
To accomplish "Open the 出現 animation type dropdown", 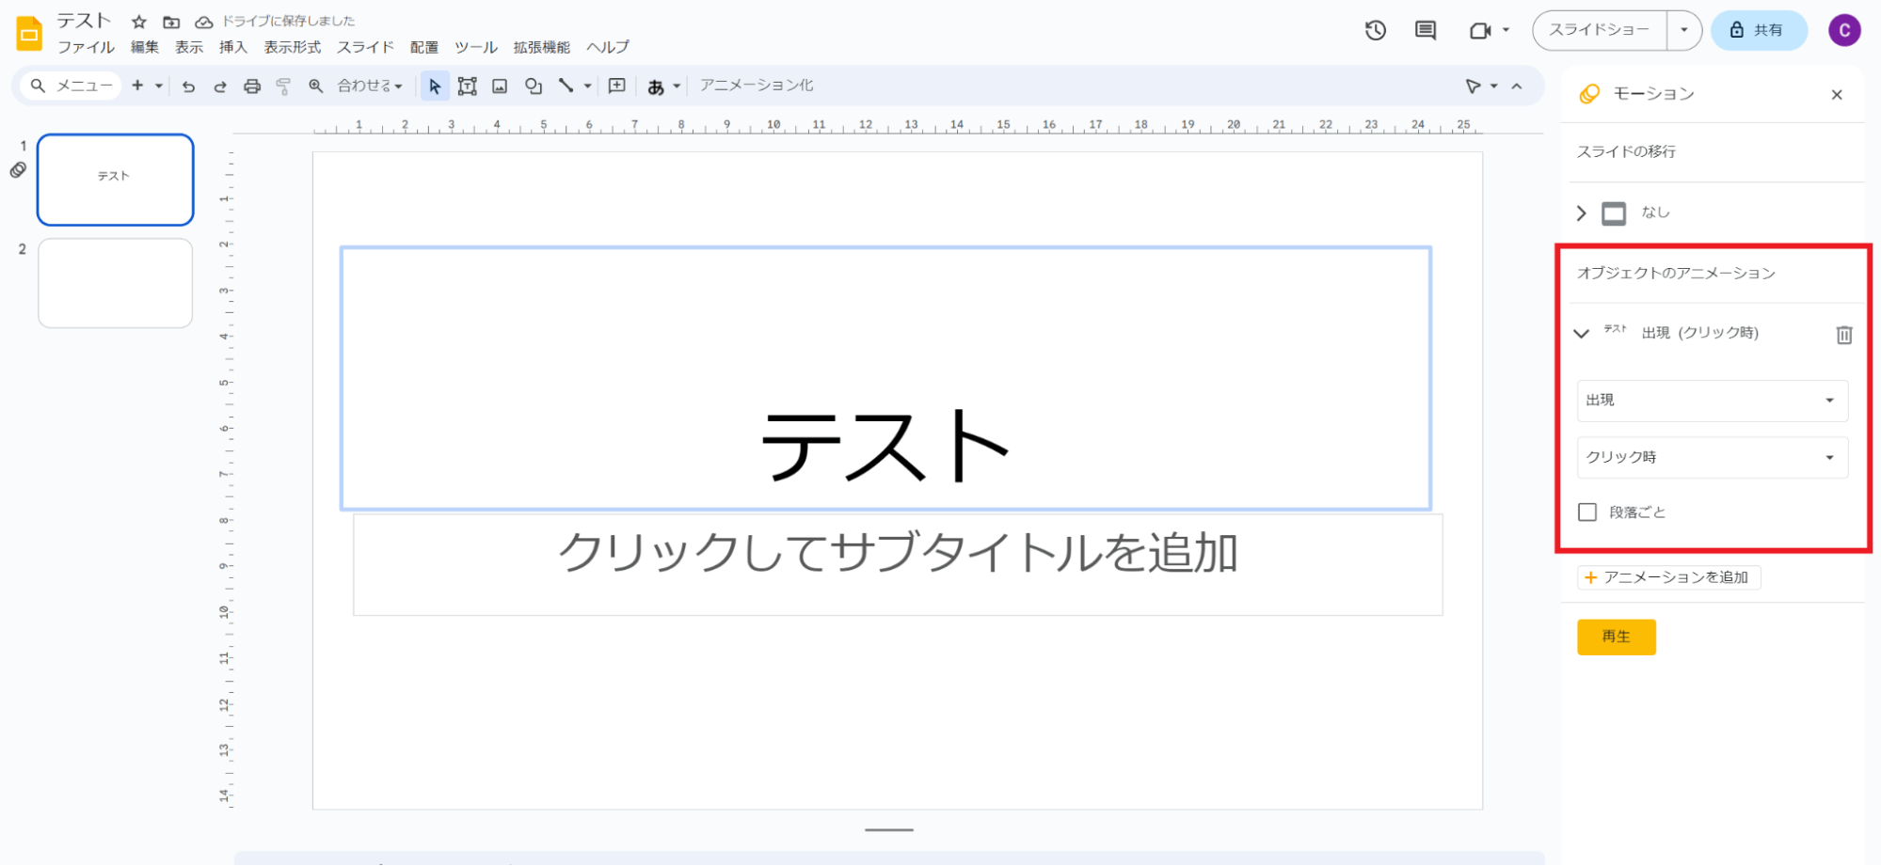I will coord(1712,401).
